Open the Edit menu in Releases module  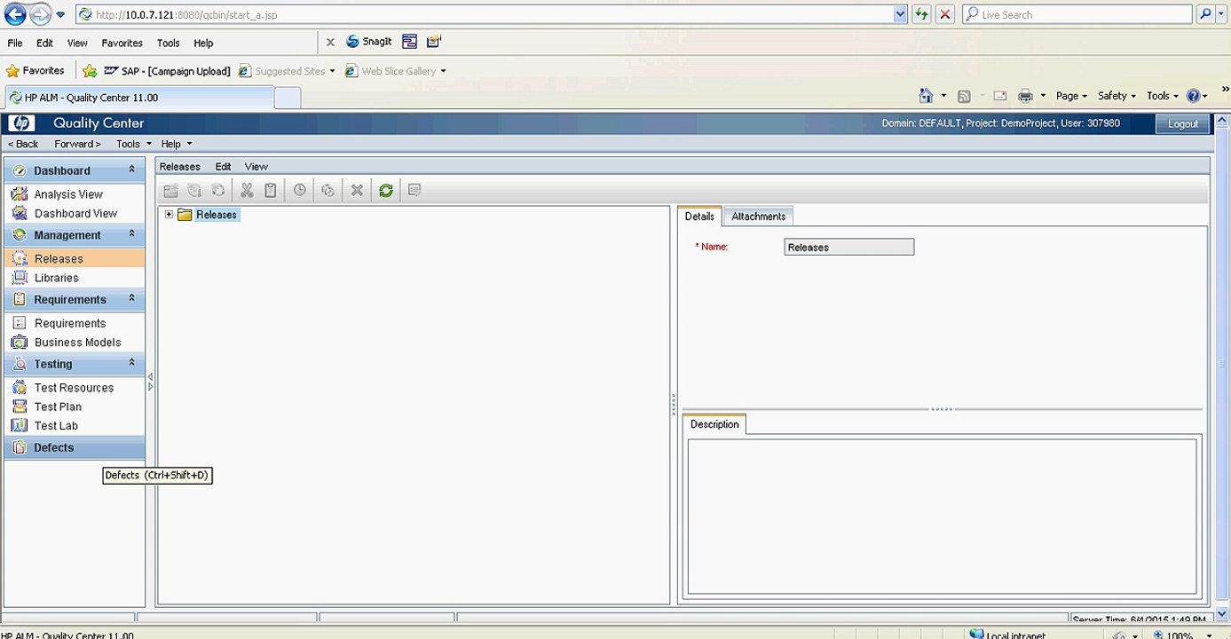tap(223, 167)
